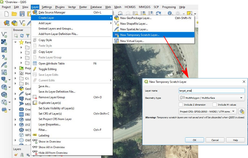Check the Include M values box
Screen dimensions: 248x158
(214, 105)
